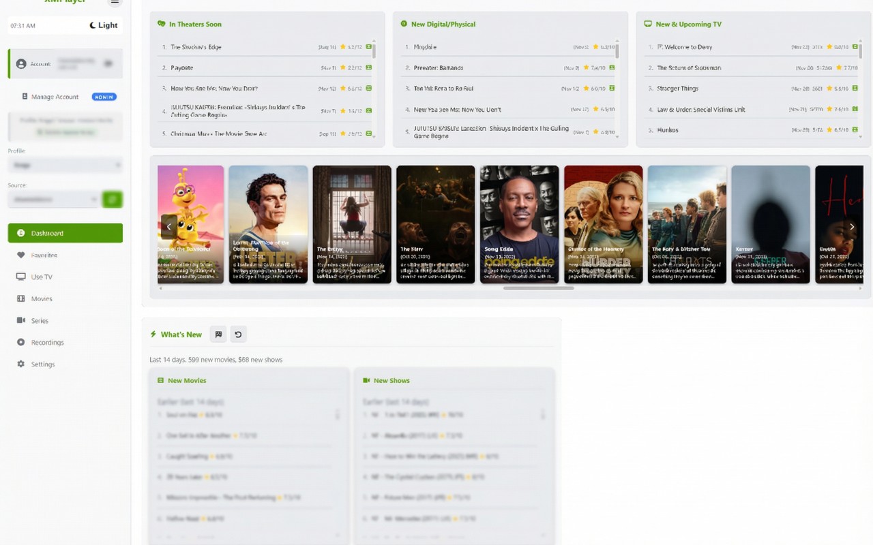Image resolution: width=873 pixels, height=545 pixels.
Task: Click the Series camera icon
Action: click(x=20, y=320)
